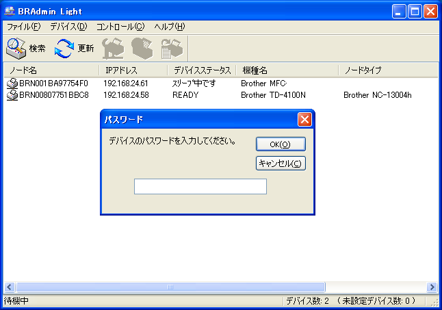Screen dimensions: 442x310
Task: Close the BRAdmin Light main window
Action: pos(431,12)
